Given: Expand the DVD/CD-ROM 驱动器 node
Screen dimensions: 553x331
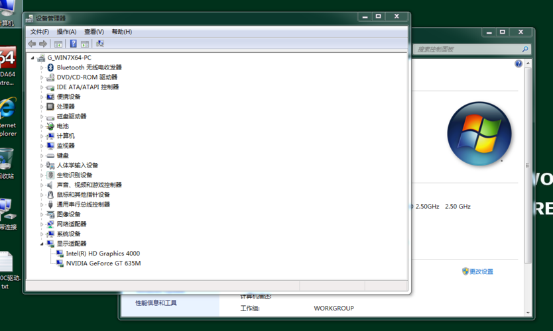Looking at the screenshot, I should click(42, 77).
